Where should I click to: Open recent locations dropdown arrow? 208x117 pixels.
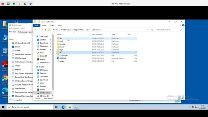click(x=43, y=30)
